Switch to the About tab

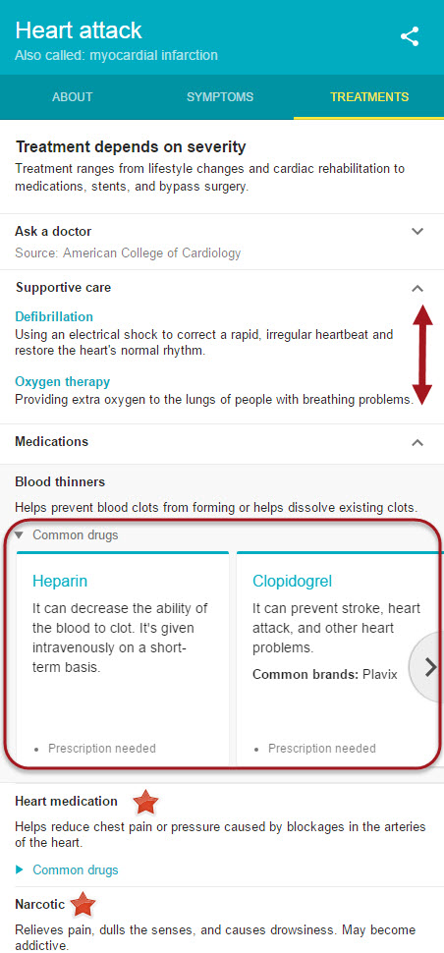click(73, 96)
